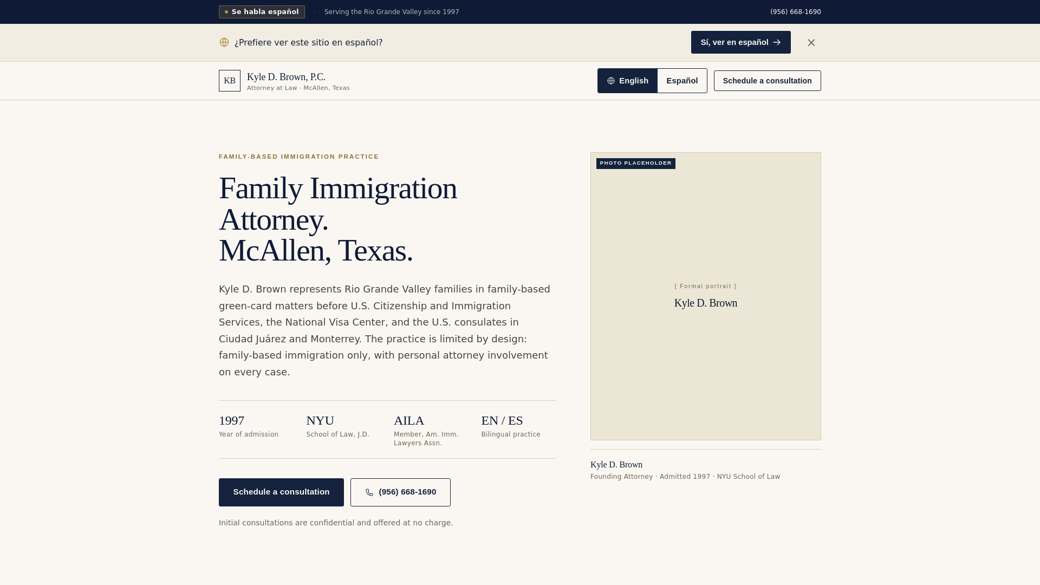Click the (956) 668-1690 outlined button
1040x585 pixels.
[x=400, y=492]
